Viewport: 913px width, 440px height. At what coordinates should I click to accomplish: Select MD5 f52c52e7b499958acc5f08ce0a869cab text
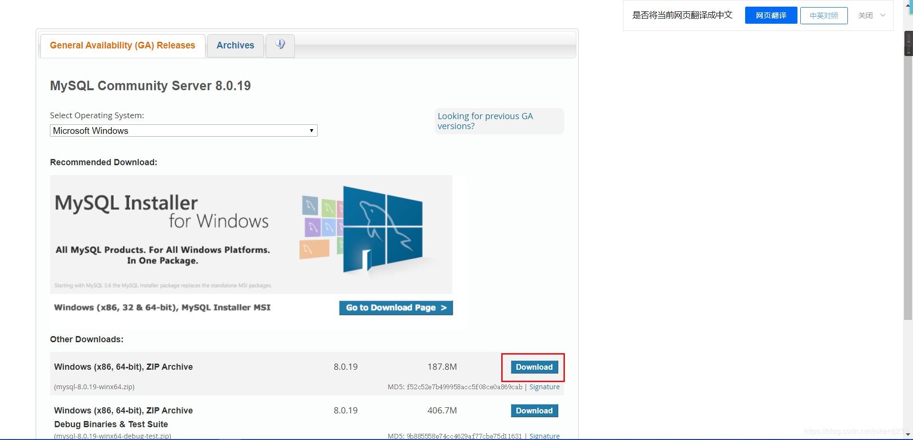click(x=455, y=387)
